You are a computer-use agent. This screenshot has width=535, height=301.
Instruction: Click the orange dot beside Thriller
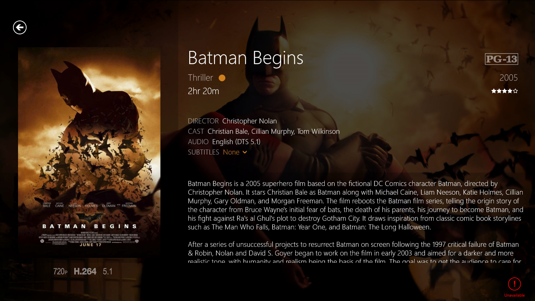[x=222, y=78]
